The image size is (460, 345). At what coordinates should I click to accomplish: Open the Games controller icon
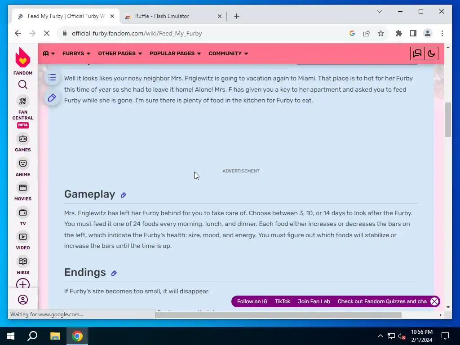tap(22, 139)
